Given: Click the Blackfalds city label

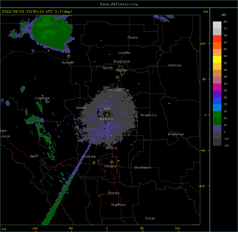Looking at the screenshot, I should 122,61.
